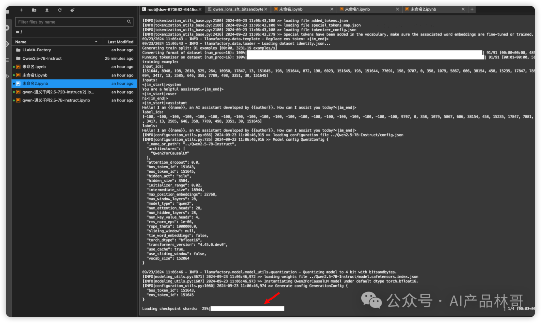Click 'an hour ago' in the LLaMA-Factory row
The width and height of the screenshot is (541, 323).
122,50
